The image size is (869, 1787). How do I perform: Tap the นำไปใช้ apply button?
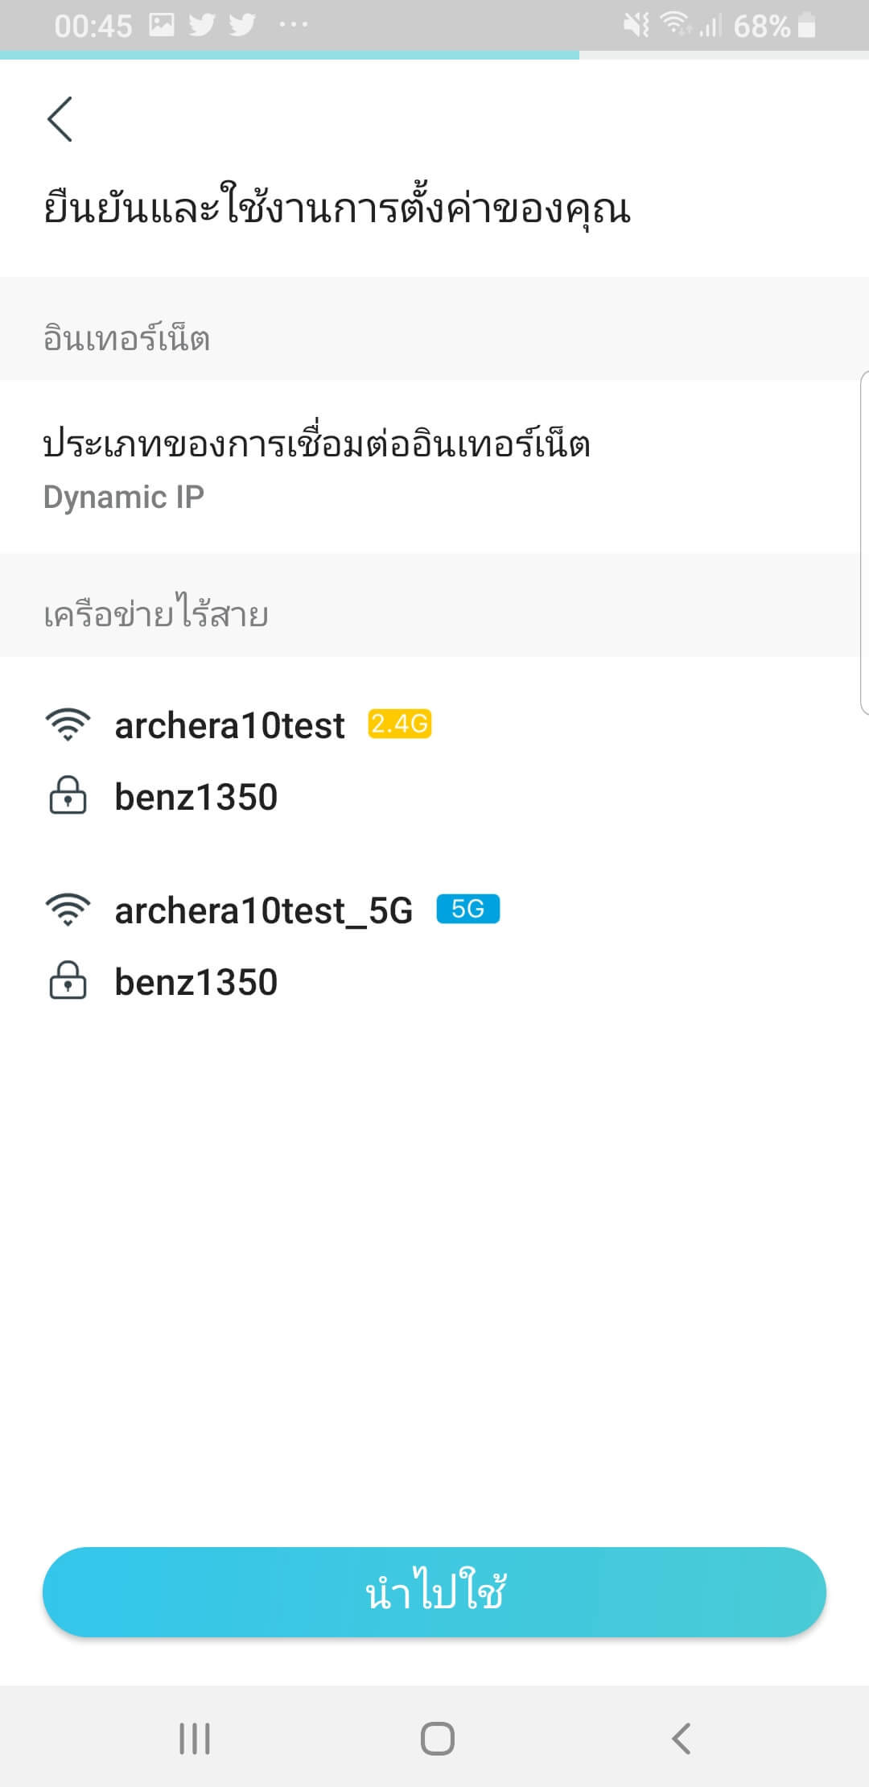(x=434, y=1591)
